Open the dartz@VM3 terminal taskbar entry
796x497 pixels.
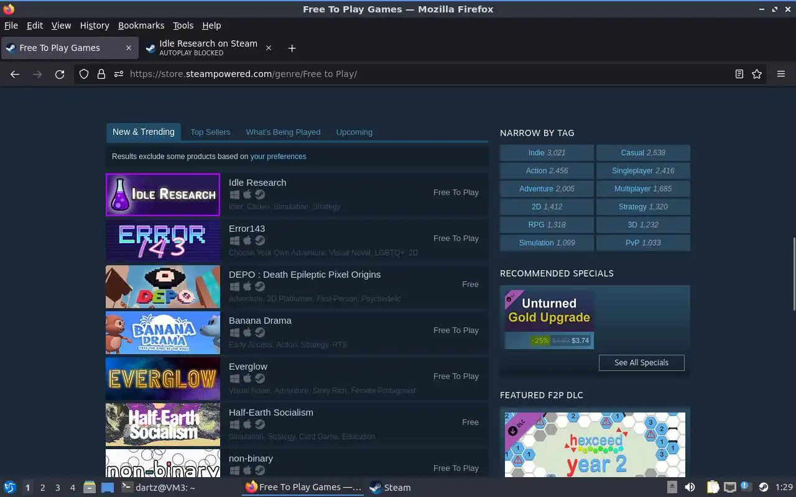[159, 488]
